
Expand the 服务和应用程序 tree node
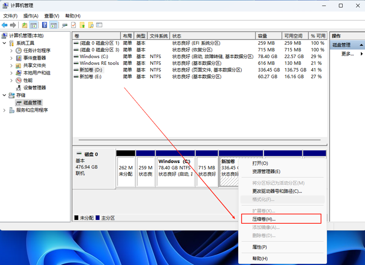[x=5, y=110]
